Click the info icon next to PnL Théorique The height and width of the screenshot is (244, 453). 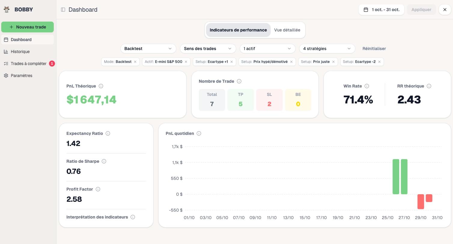(x=101, y=86)
